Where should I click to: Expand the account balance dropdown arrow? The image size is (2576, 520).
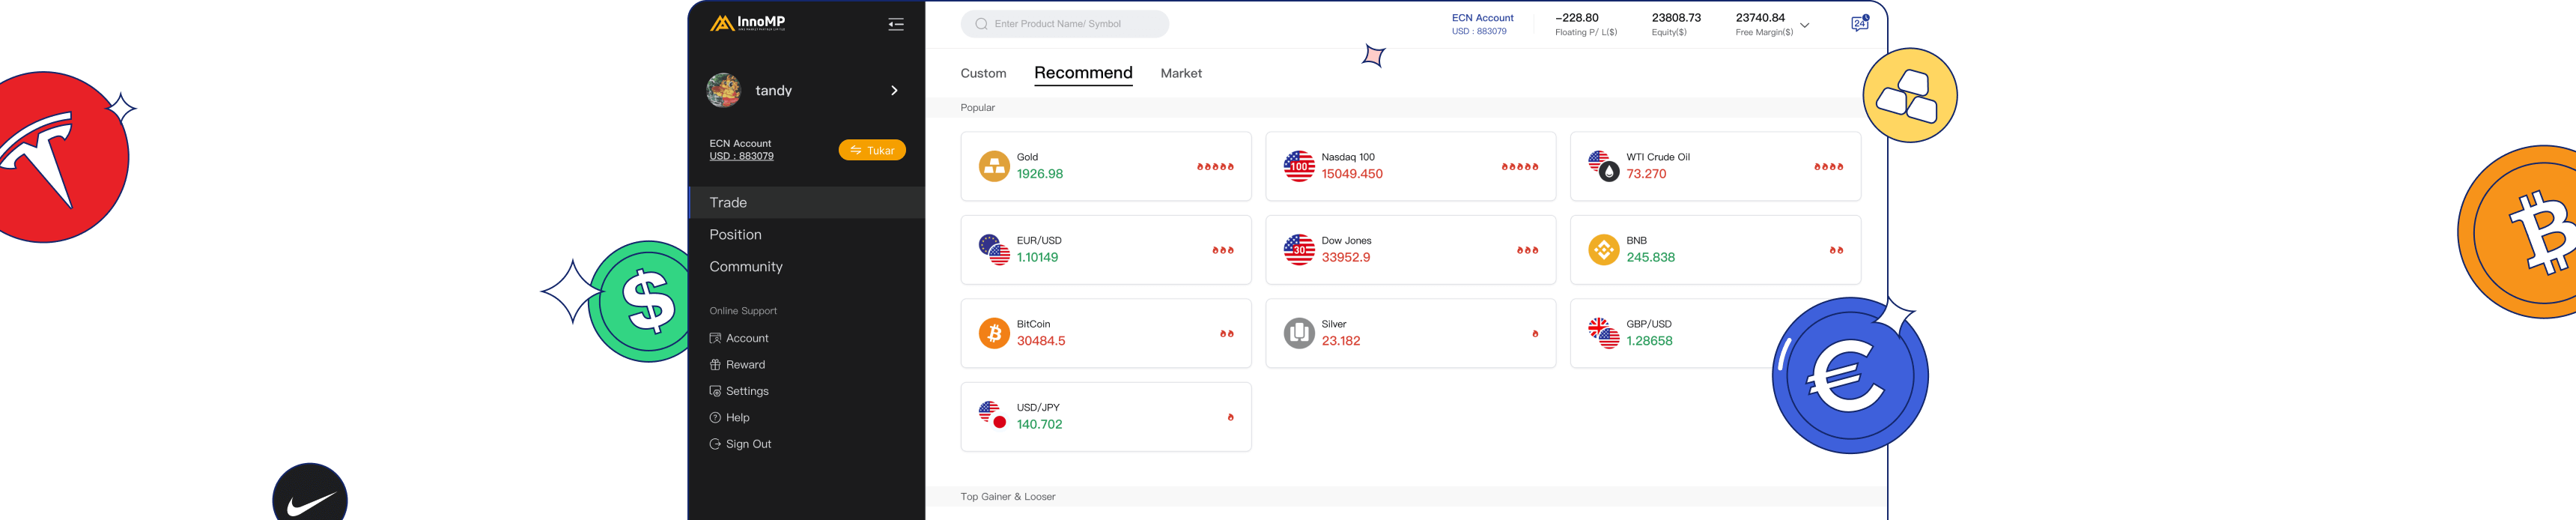1804,25
